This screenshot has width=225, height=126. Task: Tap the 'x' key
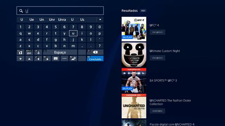(29, 46)
